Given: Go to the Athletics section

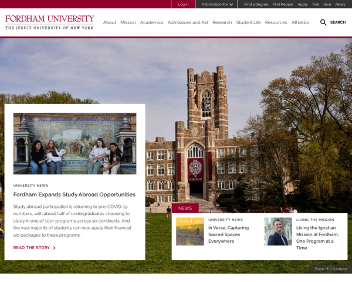Looking at the screenshot, I should pyautogui.click(x=300, y=22).
